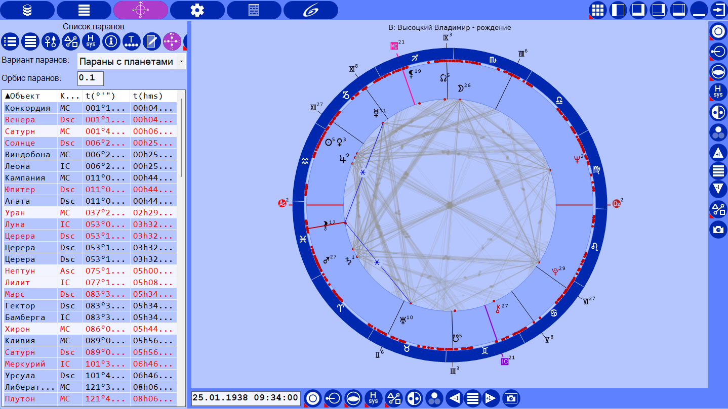Open the database tab in the top bar
The width and height of the screenshot is (728, 409).
click(x=27, y=10)
